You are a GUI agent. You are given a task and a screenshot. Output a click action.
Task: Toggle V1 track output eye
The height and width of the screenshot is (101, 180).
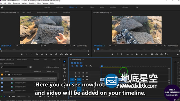87,79
